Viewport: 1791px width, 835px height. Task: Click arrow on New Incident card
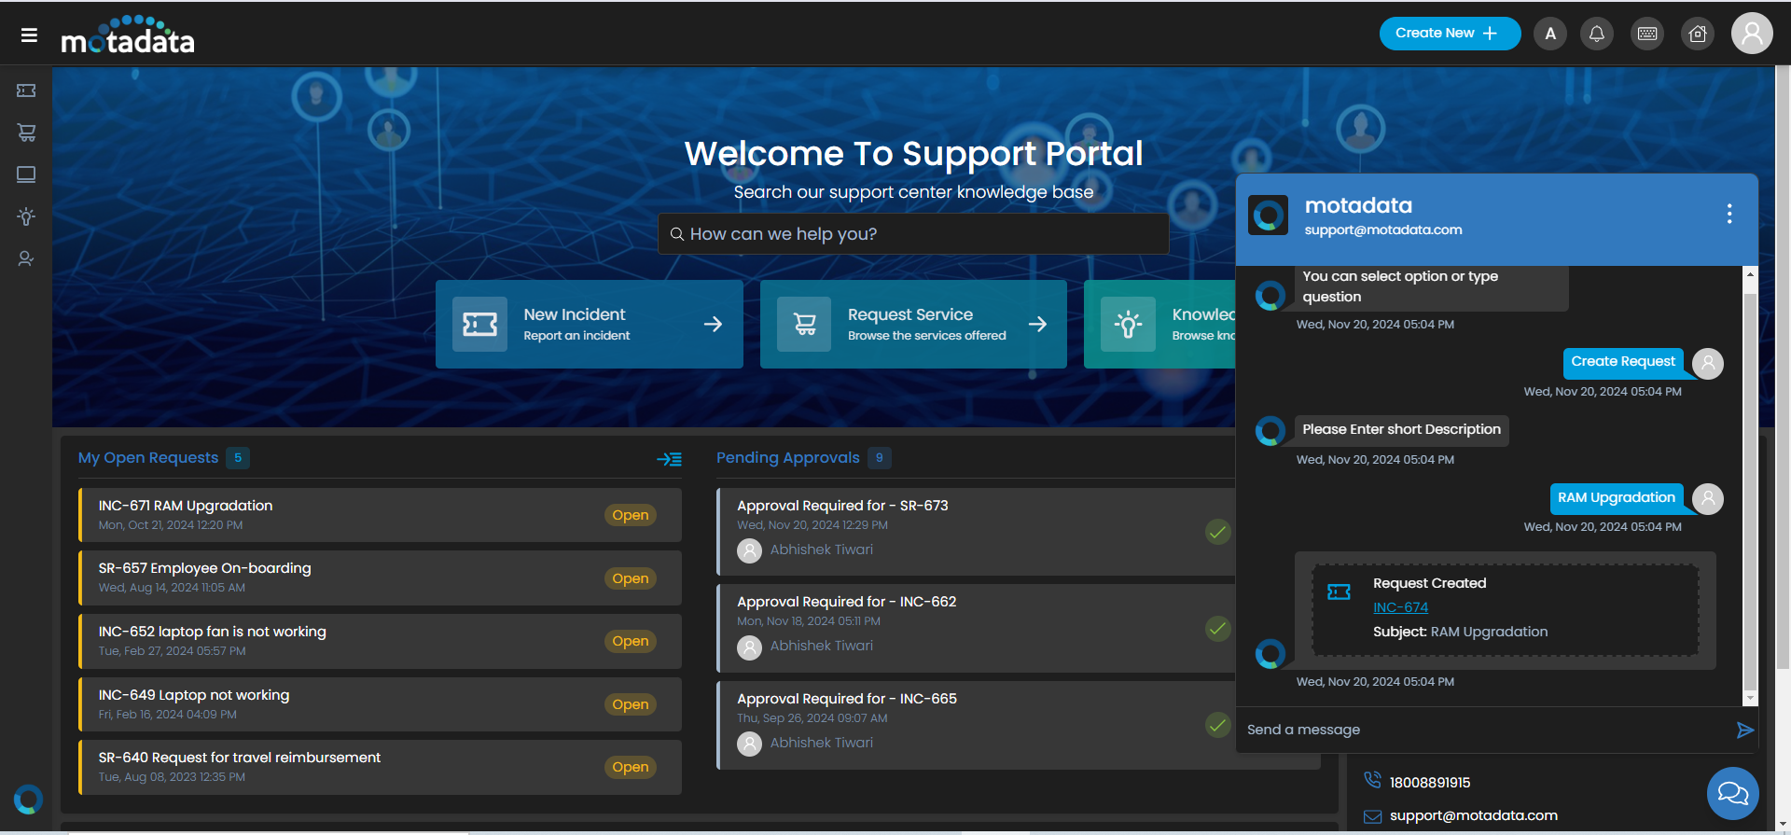point(713,324)
